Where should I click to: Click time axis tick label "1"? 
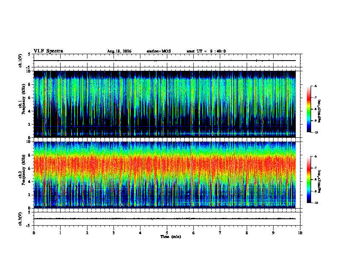60,233
